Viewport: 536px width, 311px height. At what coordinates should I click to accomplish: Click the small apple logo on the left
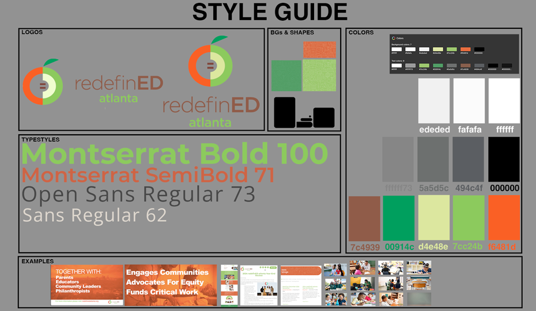[43, 84]
